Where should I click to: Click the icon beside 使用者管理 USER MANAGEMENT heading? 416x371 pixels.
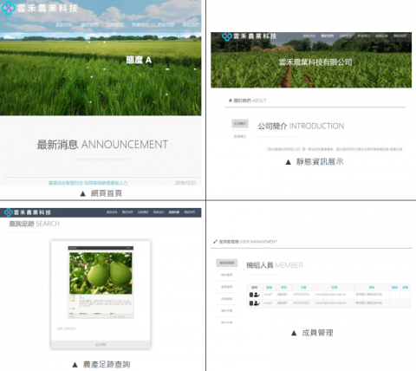coord(215,242)
